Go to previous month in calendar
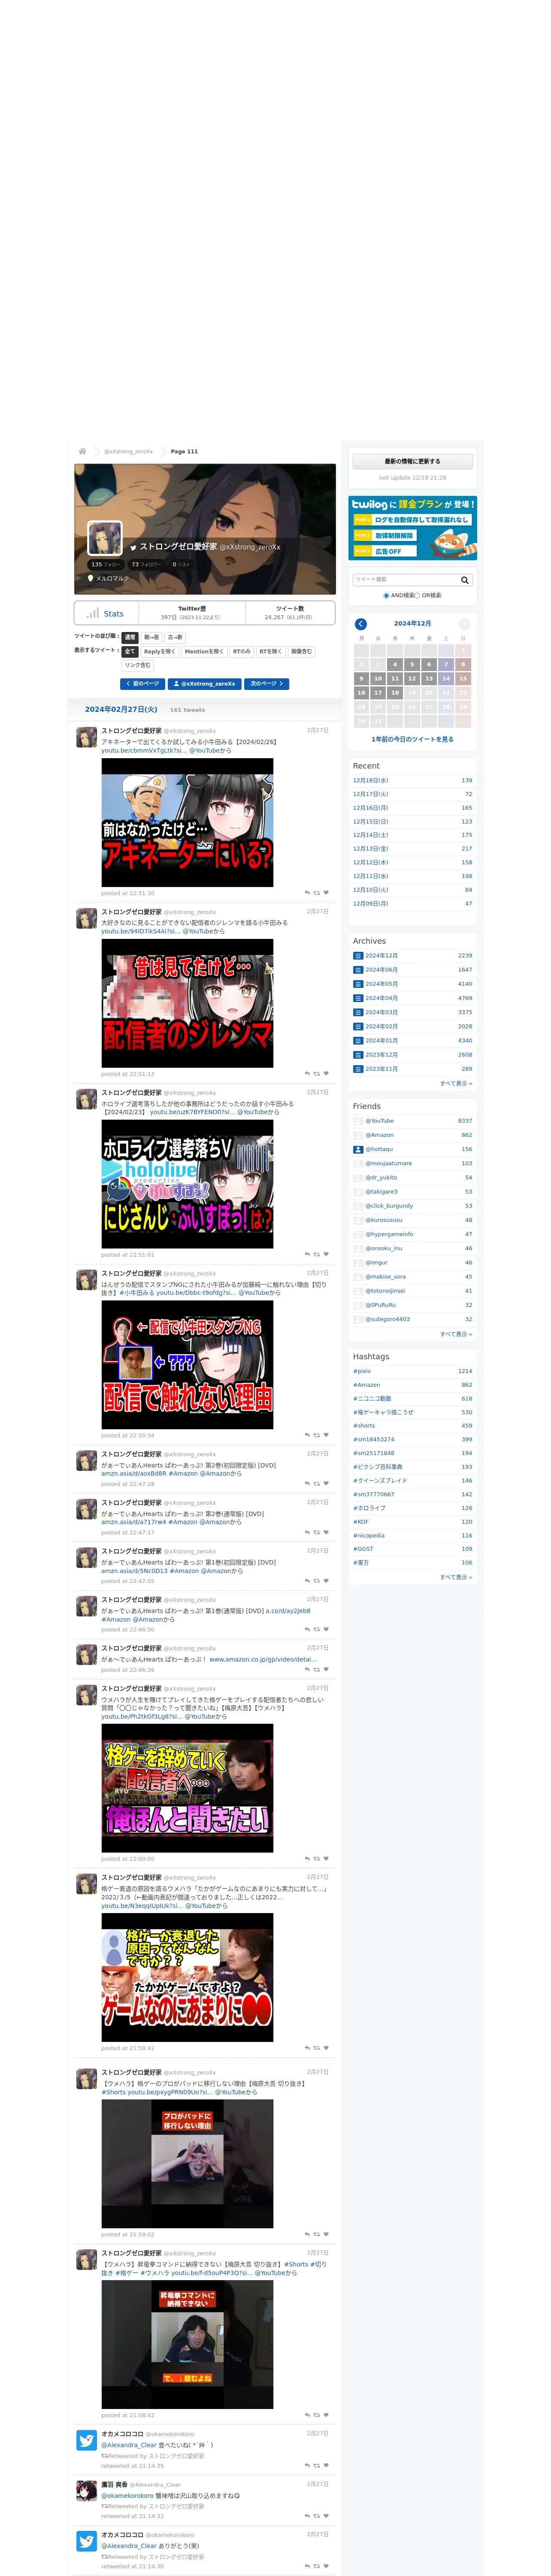Image resolution: width=551 pixels, height=2576 pixels. pos(361,623)
